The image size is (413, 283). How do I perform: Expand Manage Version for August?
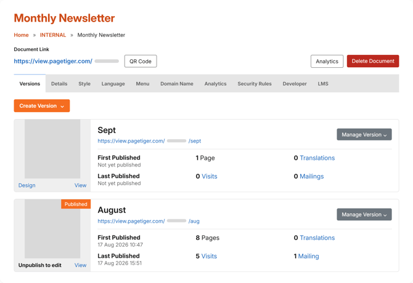pyautogui.click(x=364, y=215)
